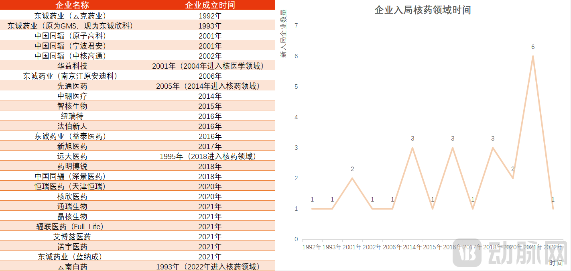Click the 恒瑞医药(天津恒瑞) cell
Viewport: 571px width, 271px height.
(x=72, y=186)
